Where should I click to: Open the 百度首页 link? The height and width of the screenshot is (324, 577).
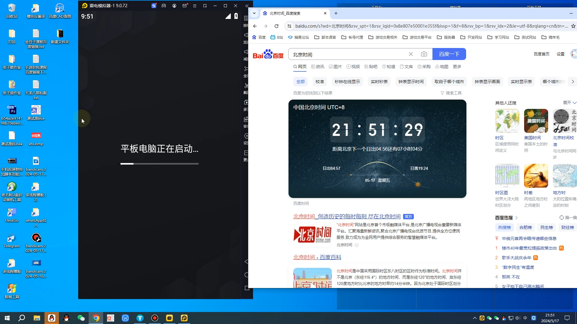[x=542, y=54]
